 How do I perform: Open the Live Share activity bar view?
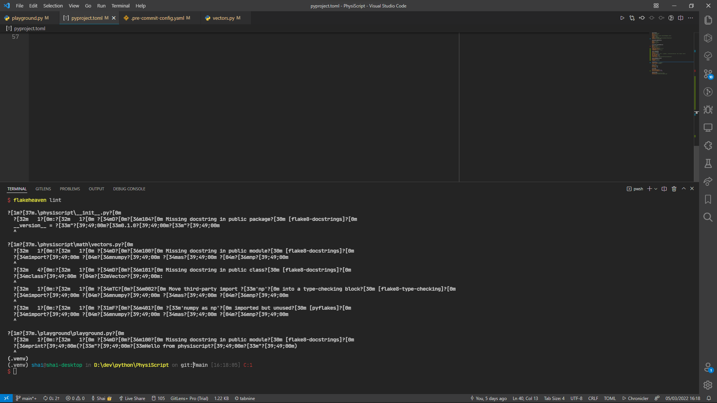coord(708,181)
